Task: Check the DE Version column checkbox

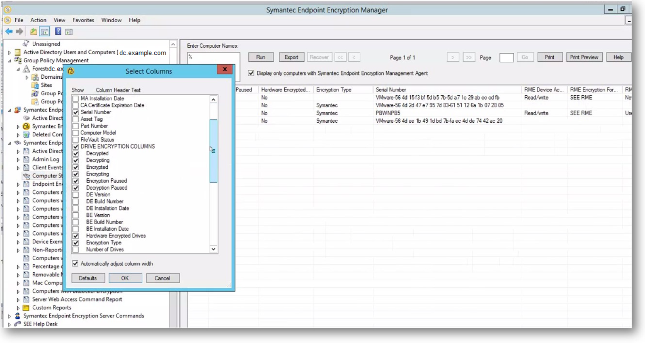Action: [76, 195]
